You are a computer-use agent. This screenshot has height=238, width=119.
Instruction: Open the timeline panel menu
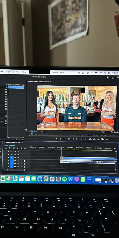(22, 143)
